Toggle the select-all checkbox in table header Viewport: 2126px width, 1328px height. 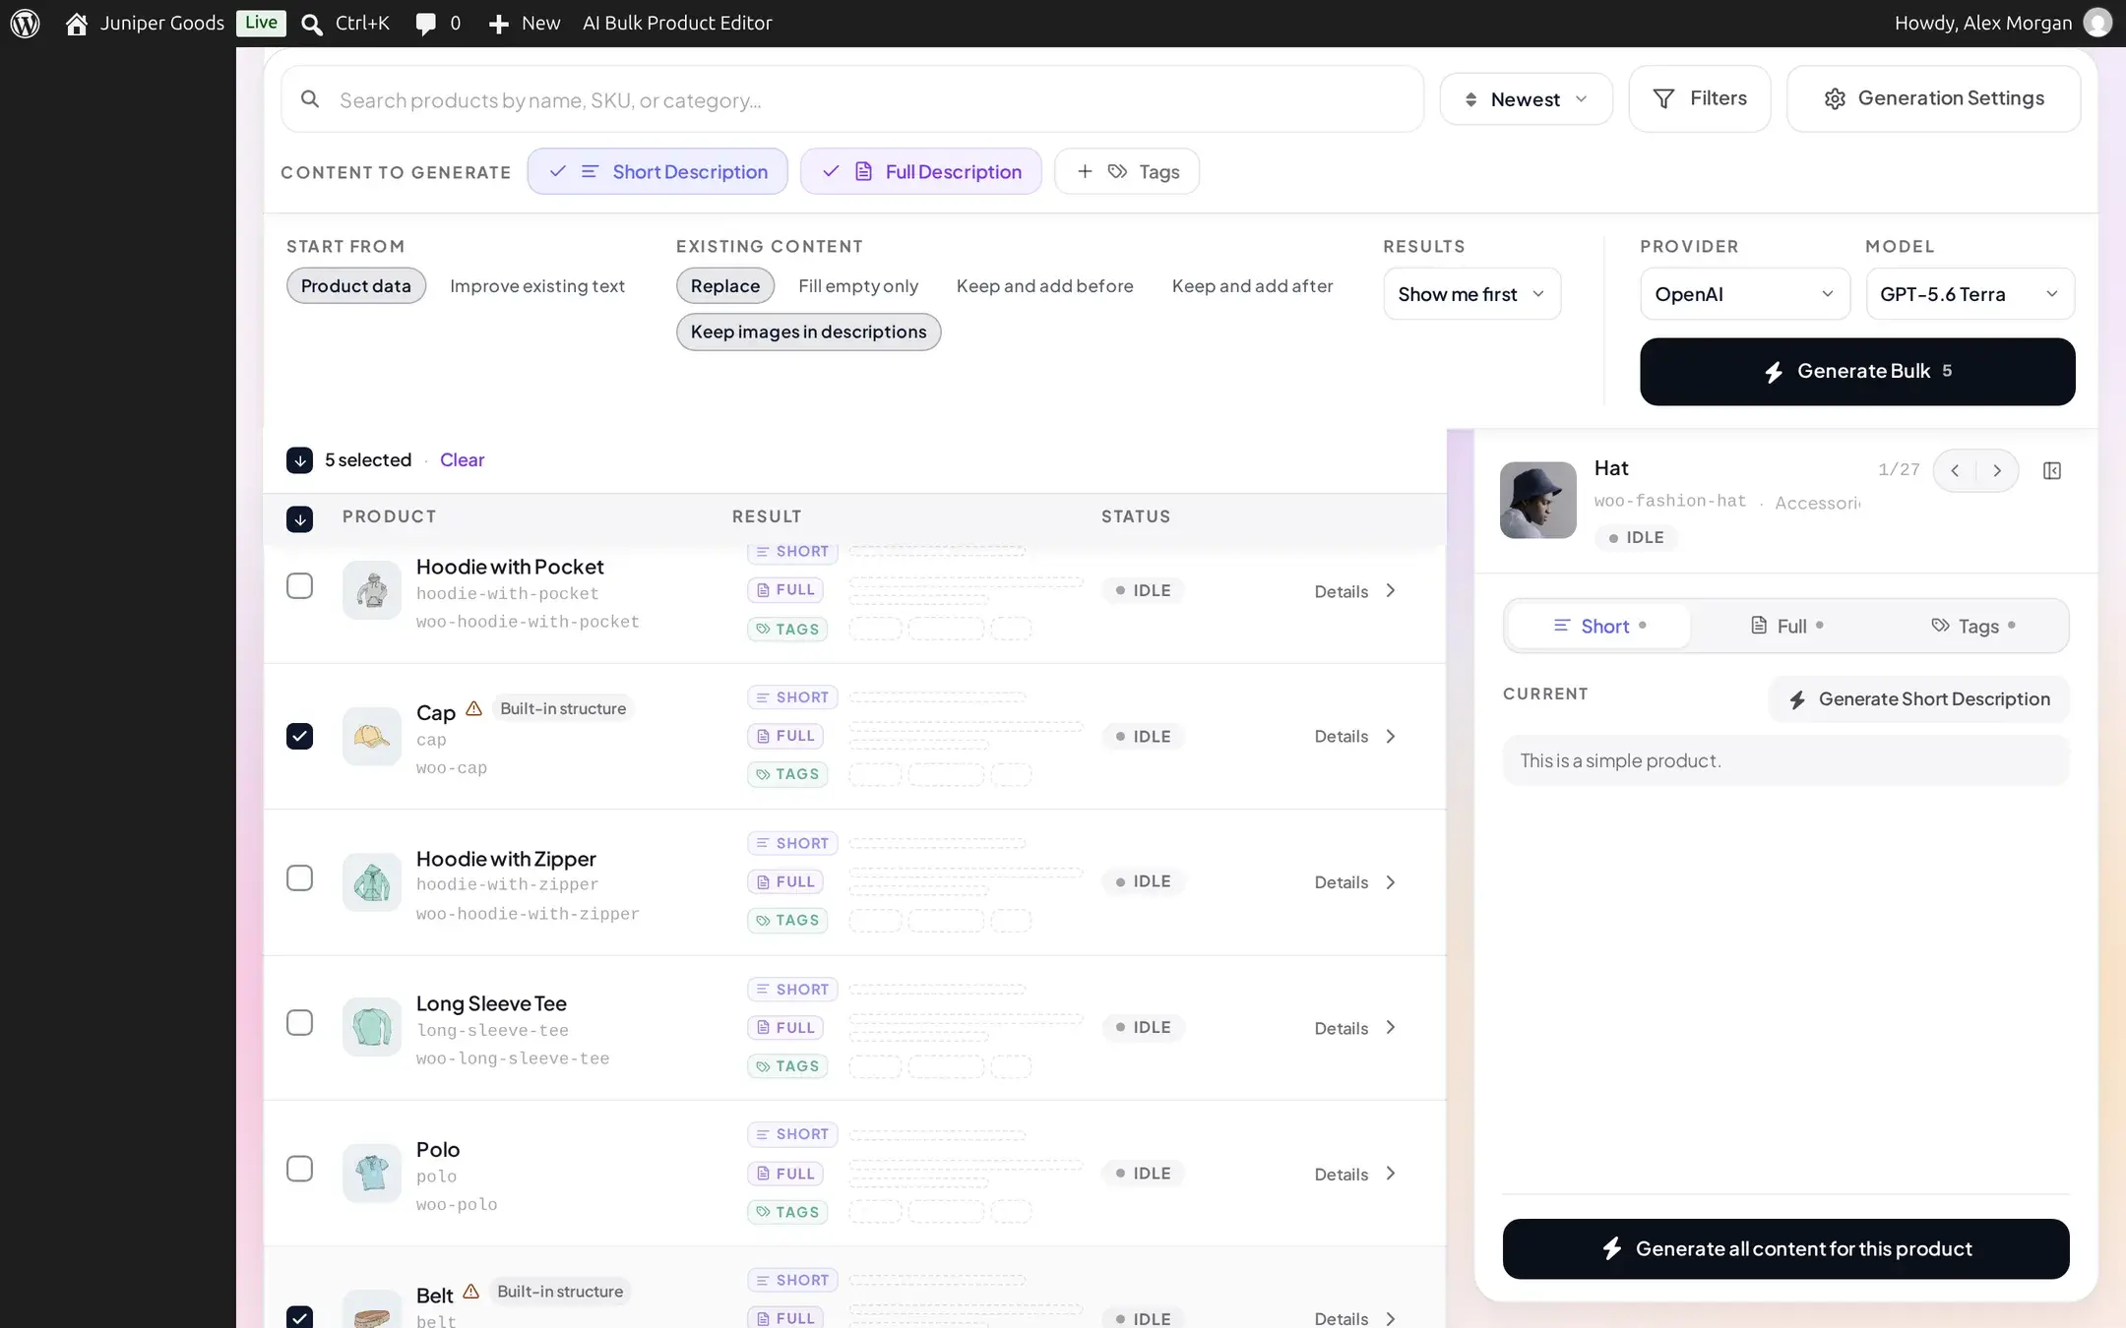tap(299, 518)
